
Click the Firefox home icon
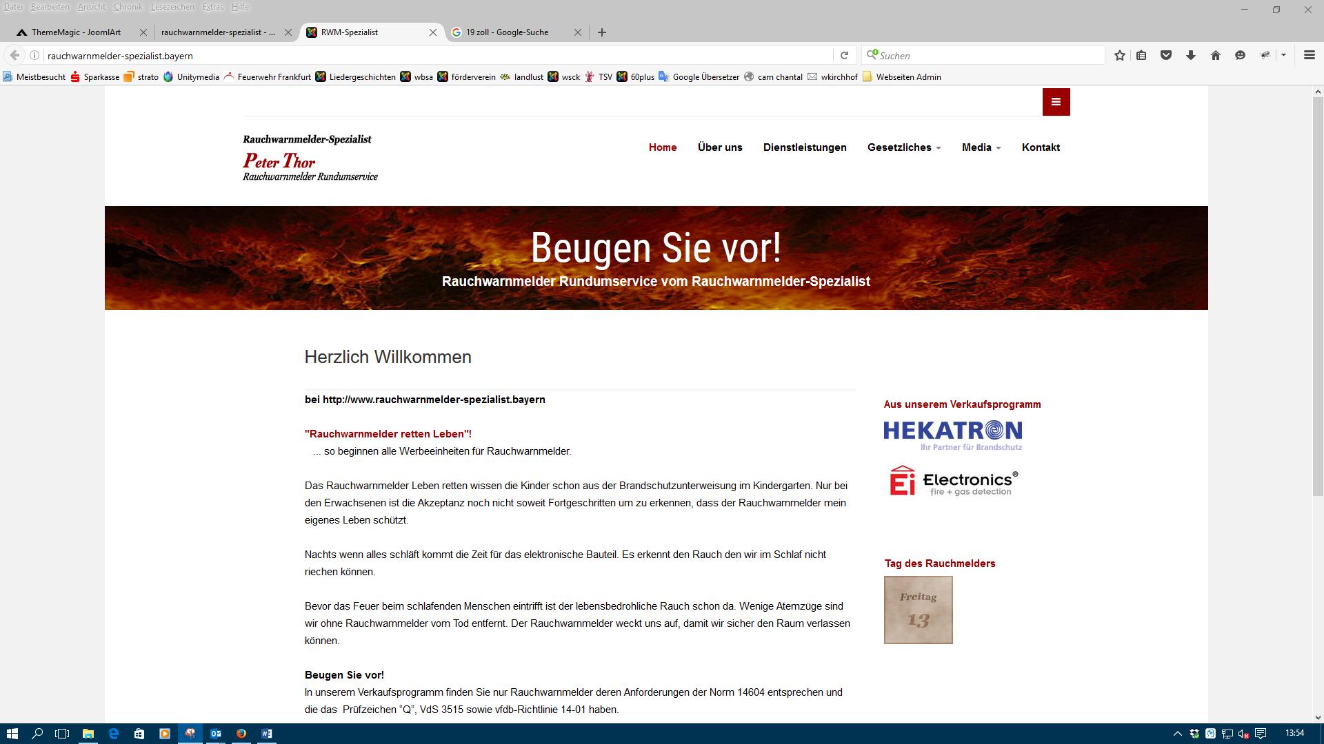1216,56
